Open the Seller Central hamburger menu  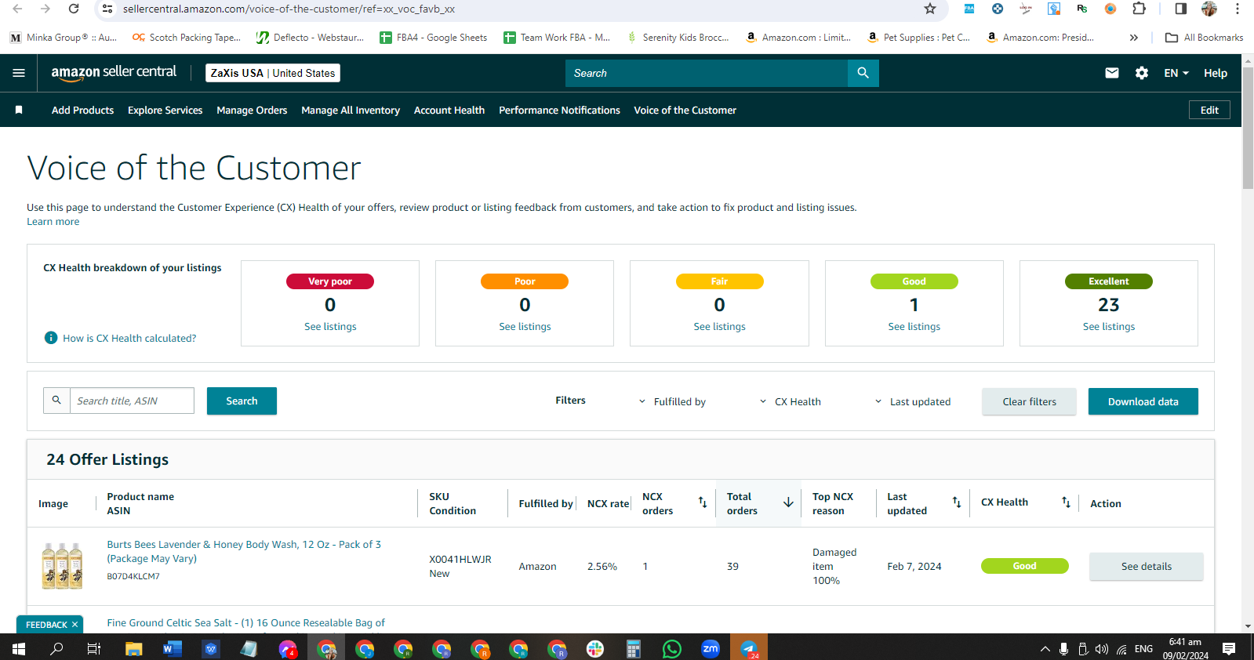coord(19,73)
